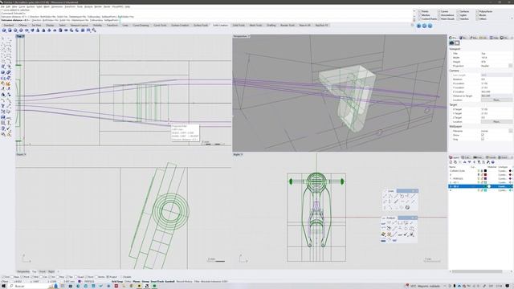Toggle Ortho in the status bar
This screenshot has width=514, height=289.
click(128, 282)
